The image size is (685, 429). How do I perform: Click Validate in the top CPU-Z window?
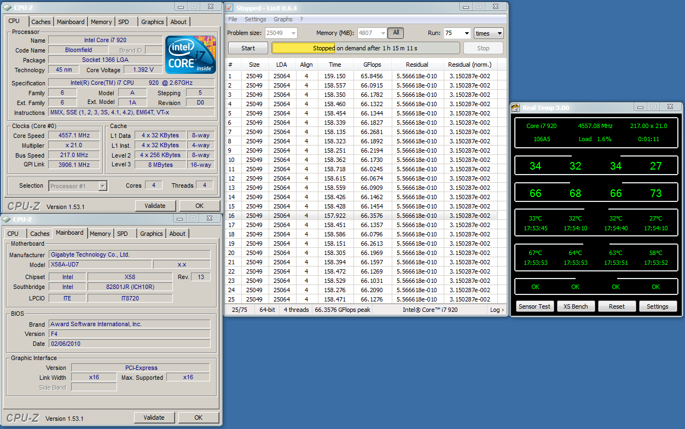[x=155, y=206]
